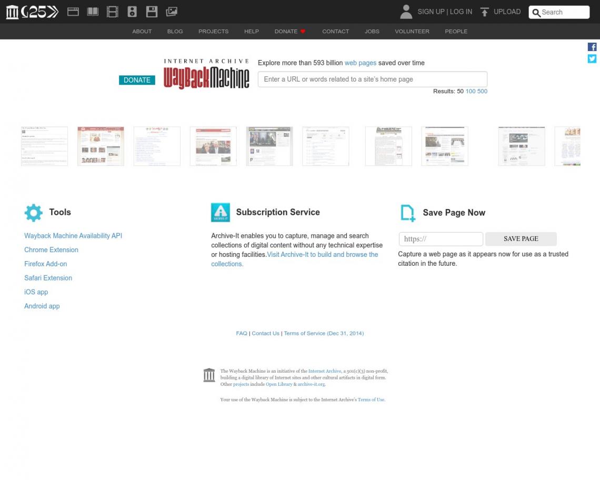Open the BLOG menu item
The width and height of the screenshot is (600, 480).
click(175, 32)
